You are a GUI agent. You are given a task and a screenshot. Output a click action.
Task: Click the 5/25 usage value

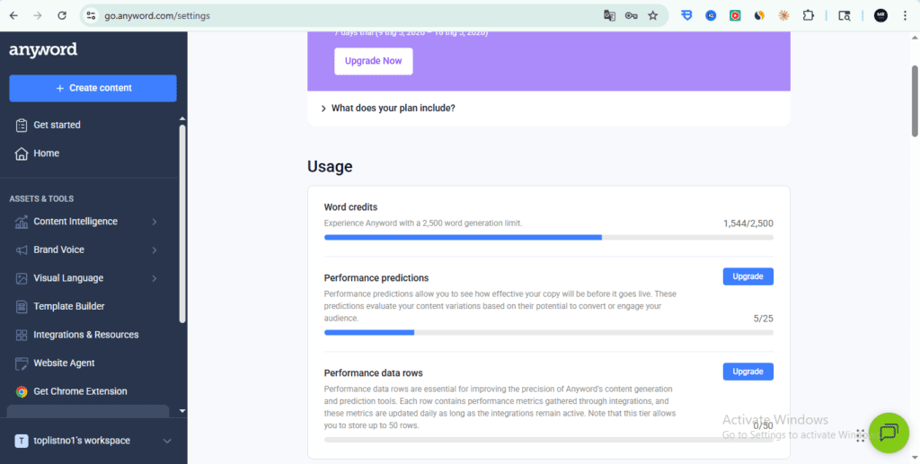pos(764,319)
